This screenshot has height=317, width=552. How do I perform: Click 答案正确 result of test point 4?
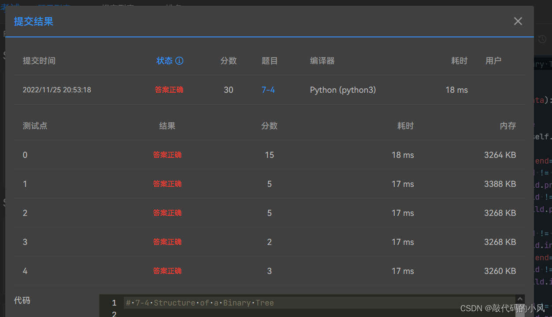click(x=167, y=271)
